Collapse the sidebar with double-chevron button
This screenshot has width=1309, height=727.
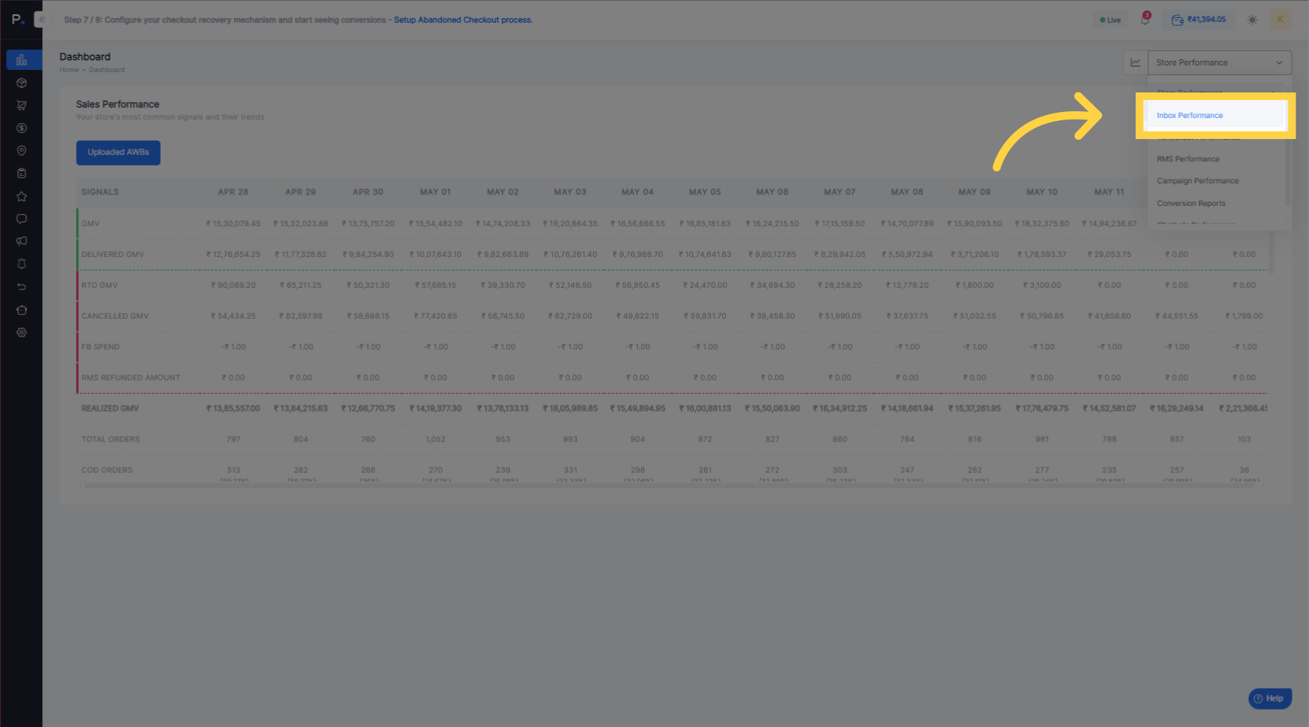pyautogui.click(x=42, y=20)
